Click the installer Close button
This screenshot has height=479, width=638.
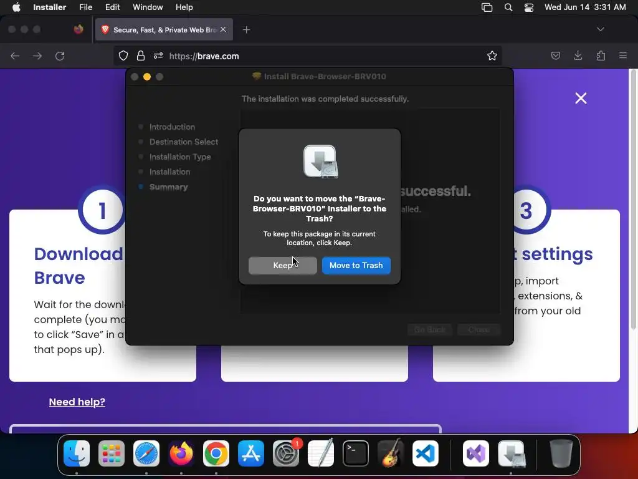[478, 329]
